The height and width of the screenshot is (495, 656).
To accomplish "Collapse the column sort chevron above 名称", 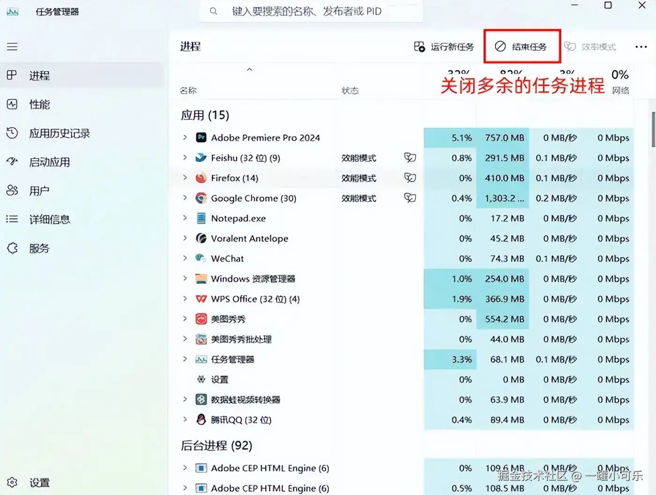I will click(250, 69).
